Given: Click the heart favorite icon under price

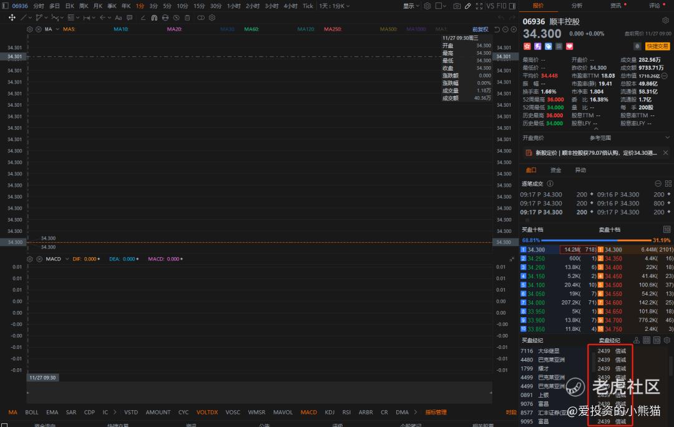Looking at the screenshot, I should pos(569,46).
